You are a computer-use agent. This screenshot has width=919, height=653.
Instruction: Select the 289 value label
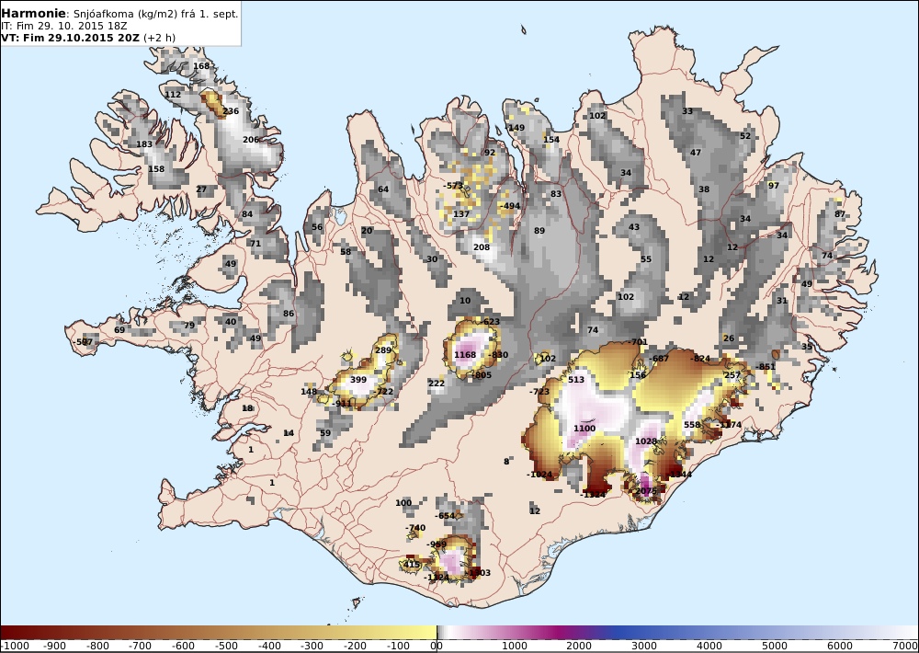coord(382,350)
